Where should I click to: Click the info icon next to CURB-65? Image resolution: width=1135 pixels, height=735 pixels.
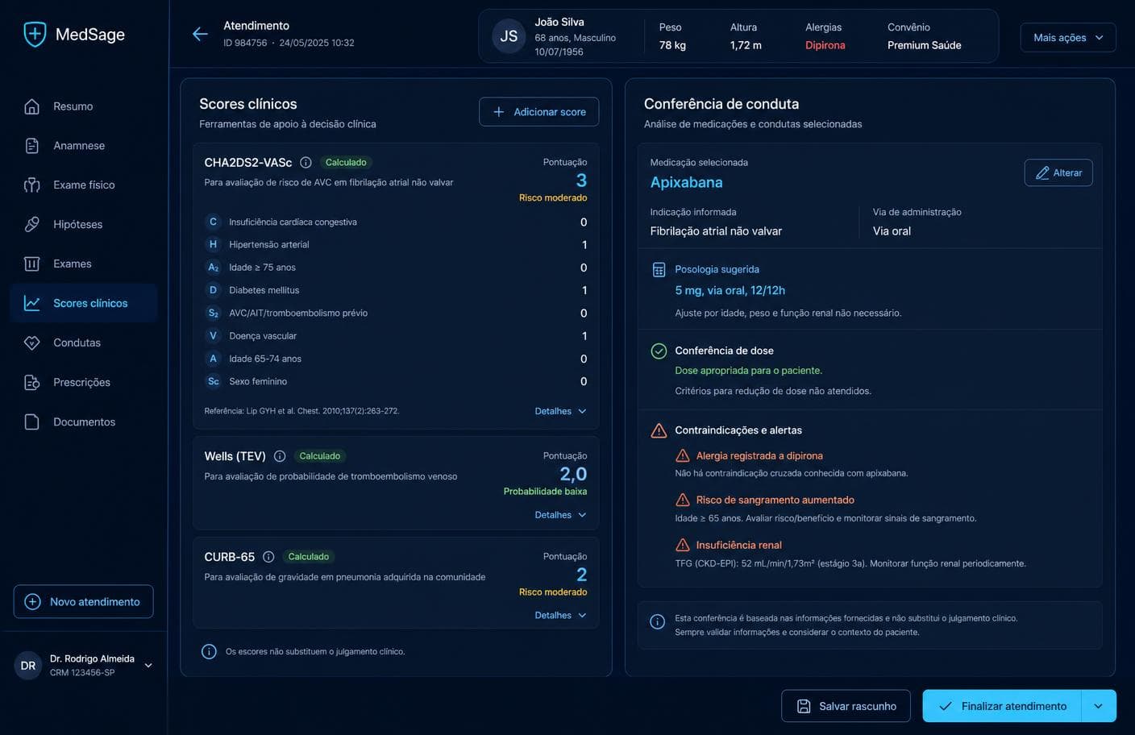[268, 557]
